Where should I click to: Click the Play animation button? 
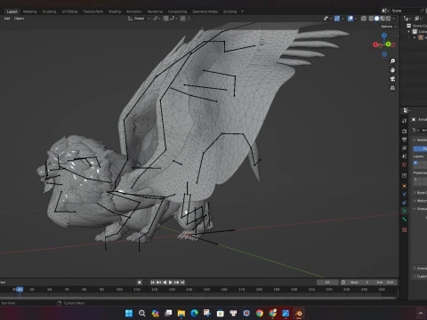(x=171, y=283)
